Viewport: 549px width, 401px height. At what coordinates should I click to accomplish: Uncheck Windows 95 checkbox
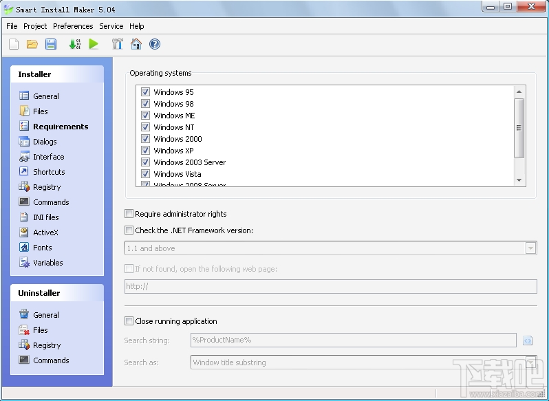145,91
